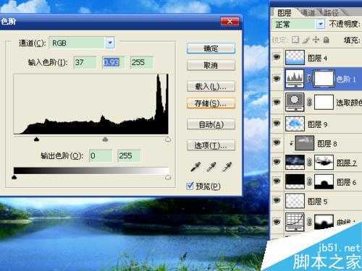Pick the gray point eyedropper in Levels dialog
The width and height of the screenshot is (362, 271).
coord(211,167)
